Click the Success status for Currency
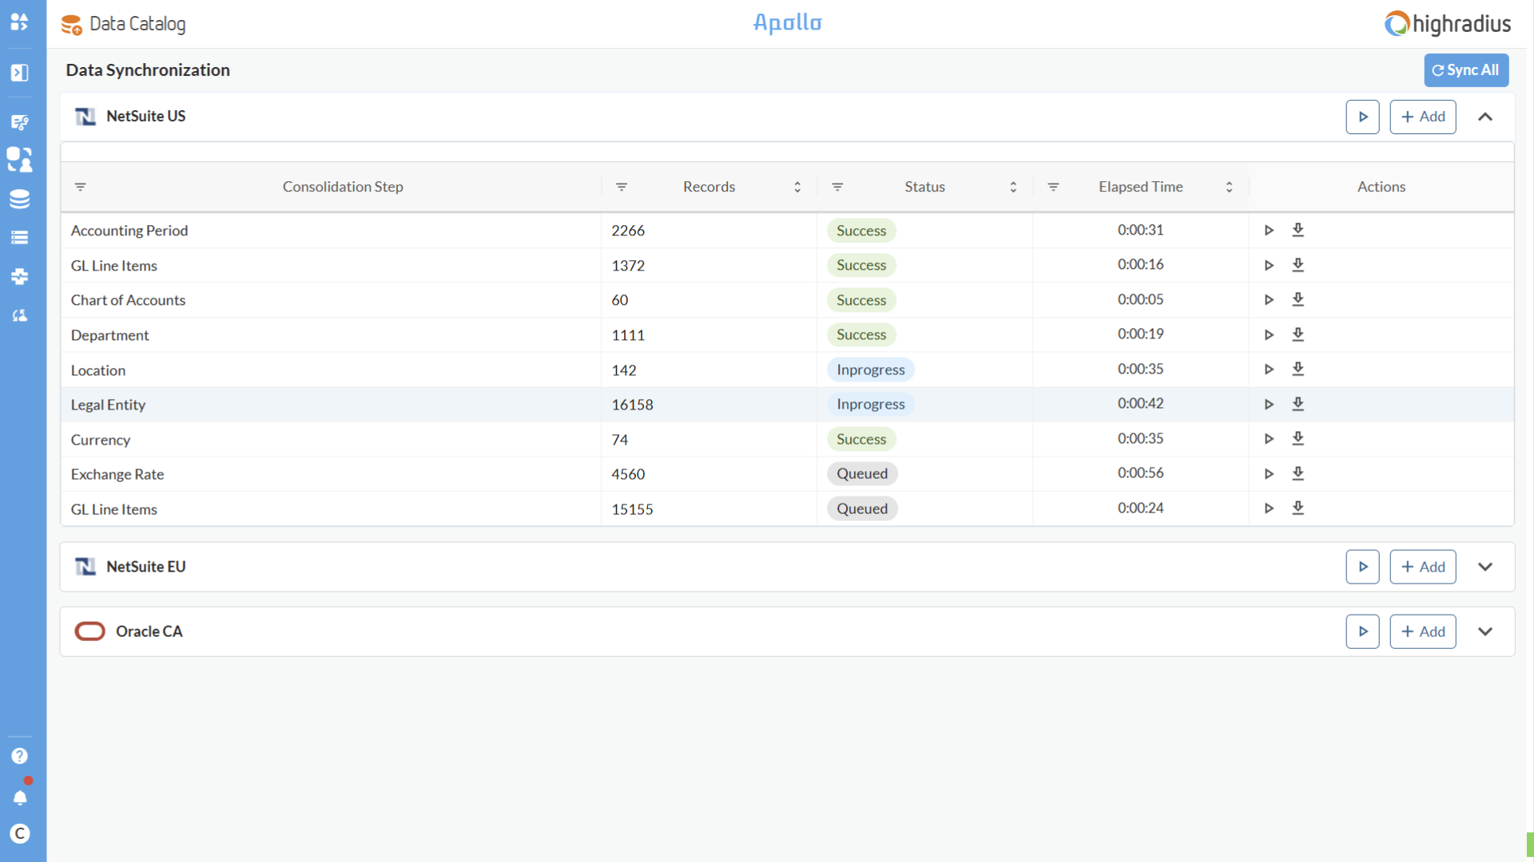Image resolution: width=1534 pixels, height=862 pixels. click(x=861, y=439)
